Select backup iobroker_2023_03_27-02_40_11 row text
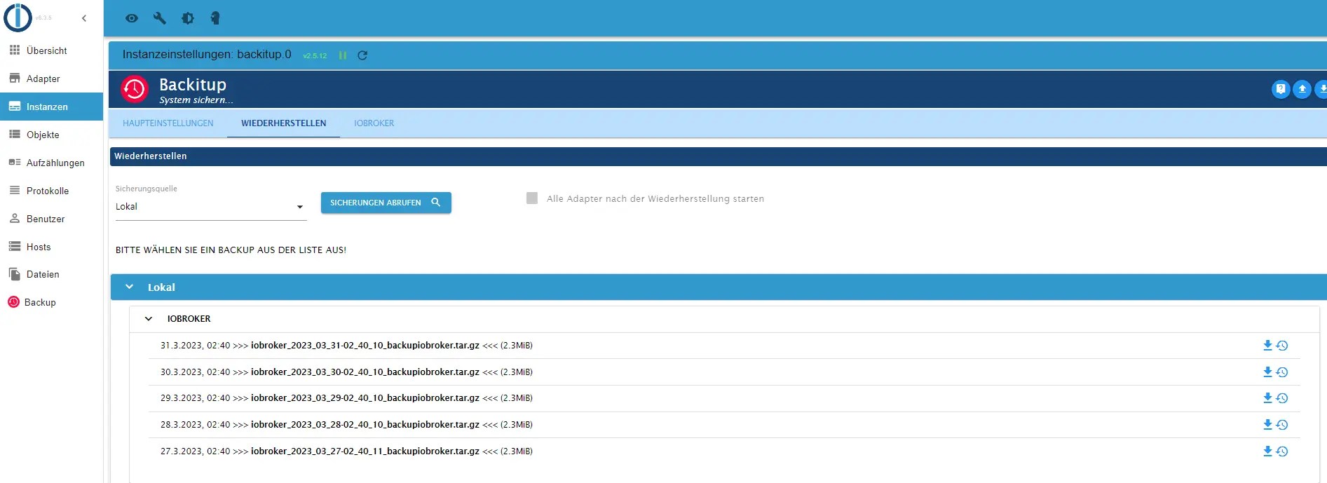This screenshot has height=483, width=1327. [x=346, y=451]
